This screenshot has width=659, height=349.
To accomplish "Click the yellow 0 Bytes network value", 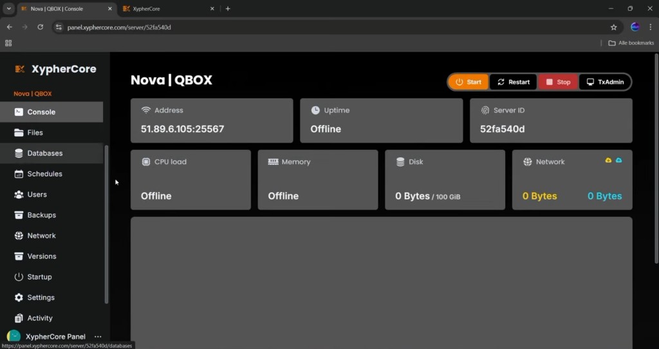I will (540, 196).
